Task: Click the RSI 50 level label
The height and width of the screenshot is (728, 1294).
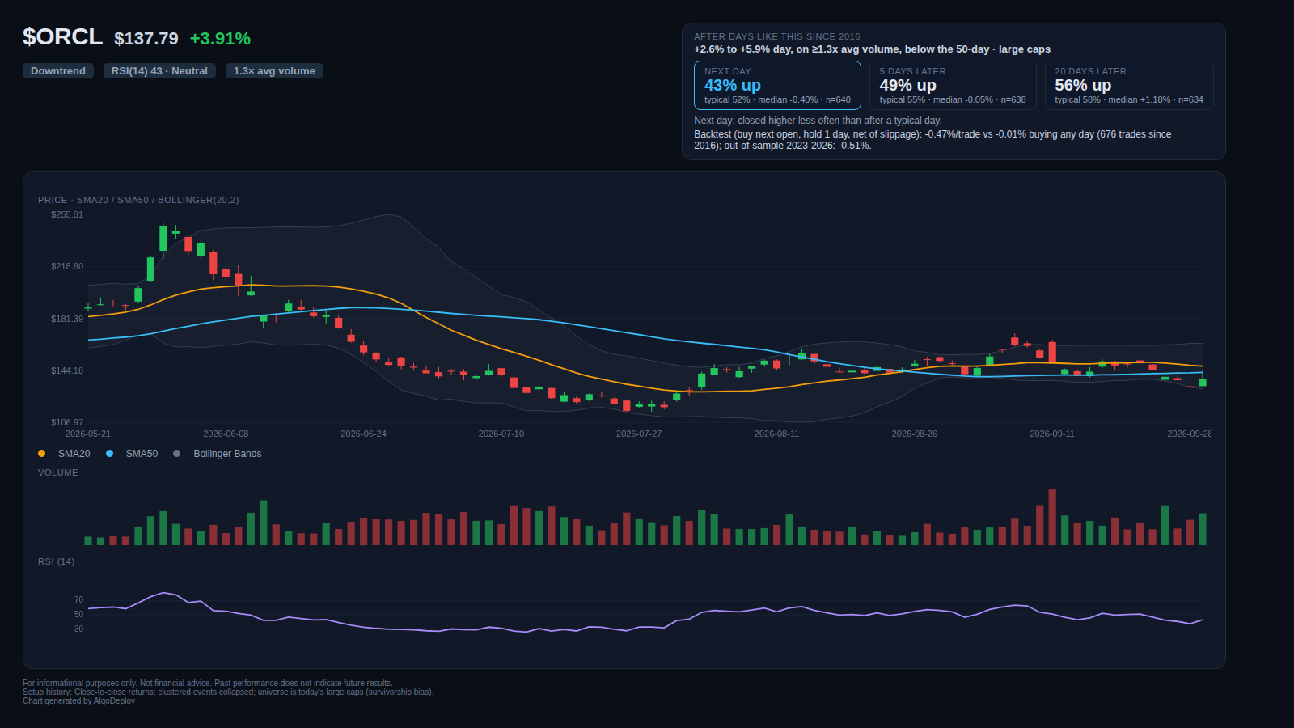Action: coord(78,614)
